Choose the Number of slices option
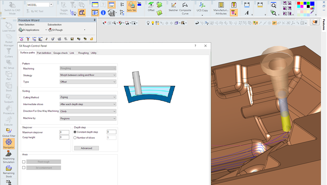Screen dimensions: 327x185 click(x=75, y=137)
